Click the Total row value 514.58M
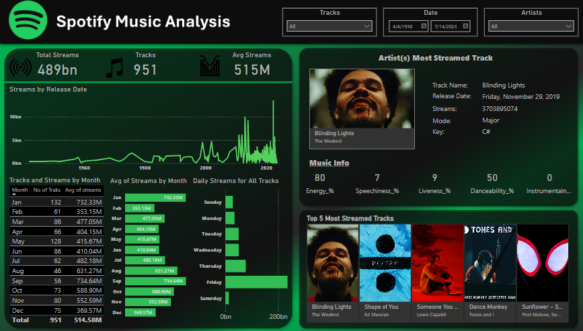The width and height of the screenshot is (583, 331). coord(87,320)
